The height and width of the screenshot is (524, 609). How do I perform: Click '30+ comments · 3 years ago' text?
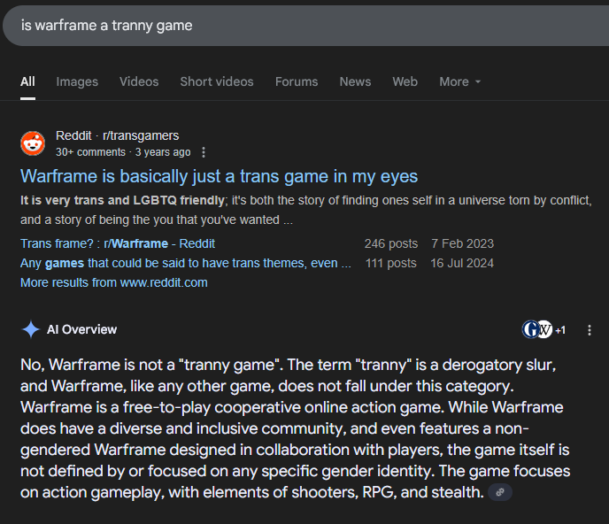(x=123, y=152)
